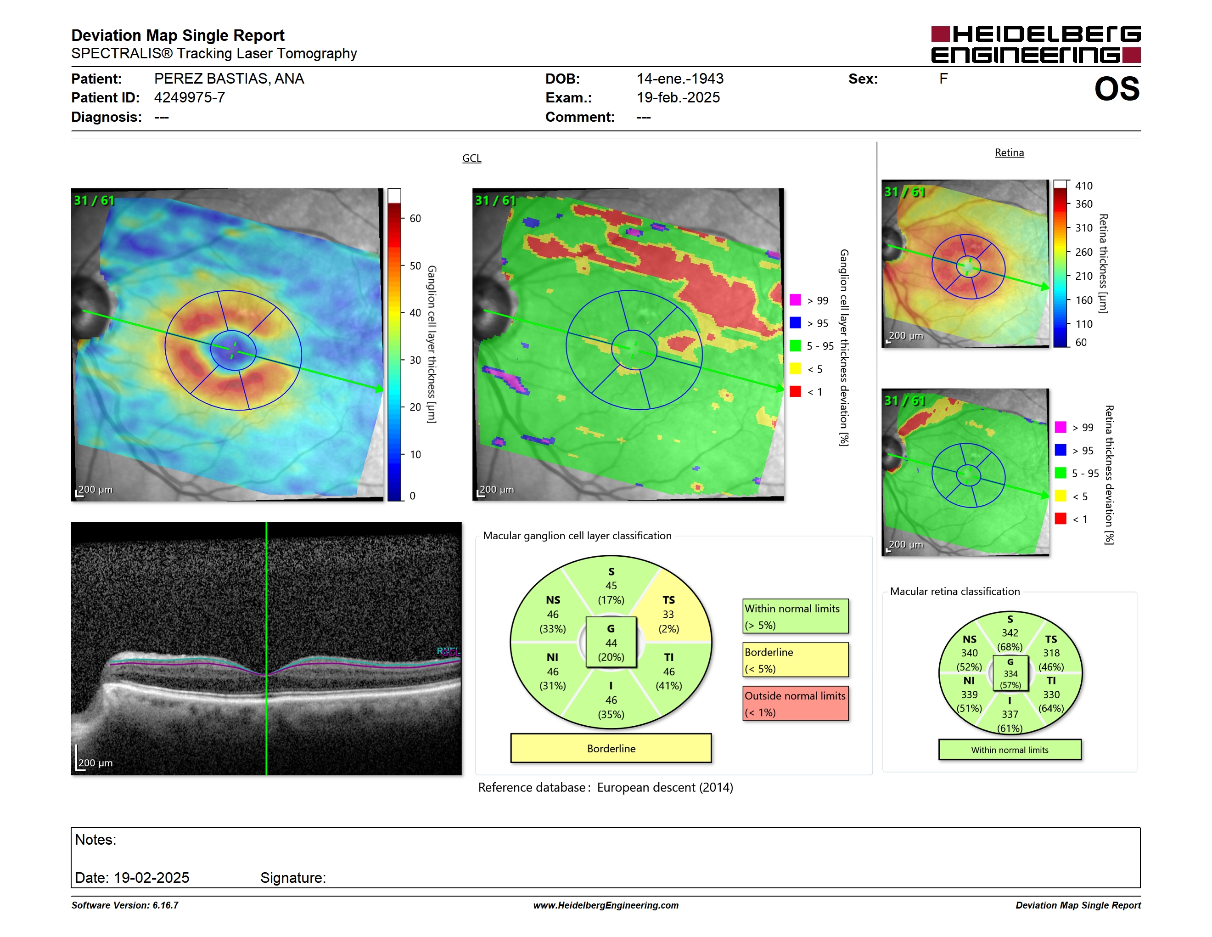Screen dimensions: 1212x937
Task: Click yellow < 5 swatch in GCL deviation legend
Action: point(795,368)
